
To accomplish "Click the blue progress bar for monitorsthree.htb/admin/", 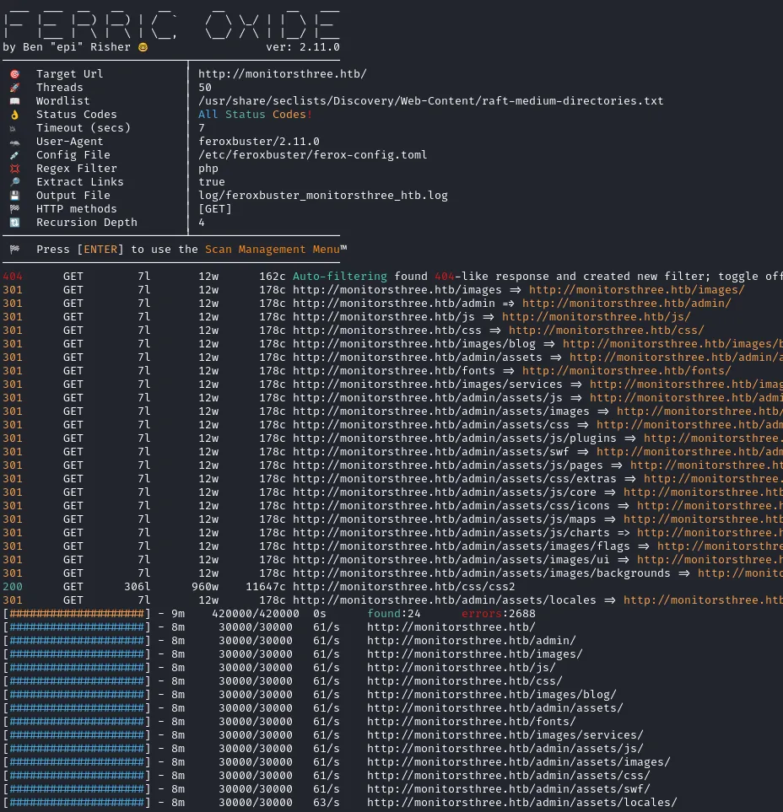I will point(77,641).
